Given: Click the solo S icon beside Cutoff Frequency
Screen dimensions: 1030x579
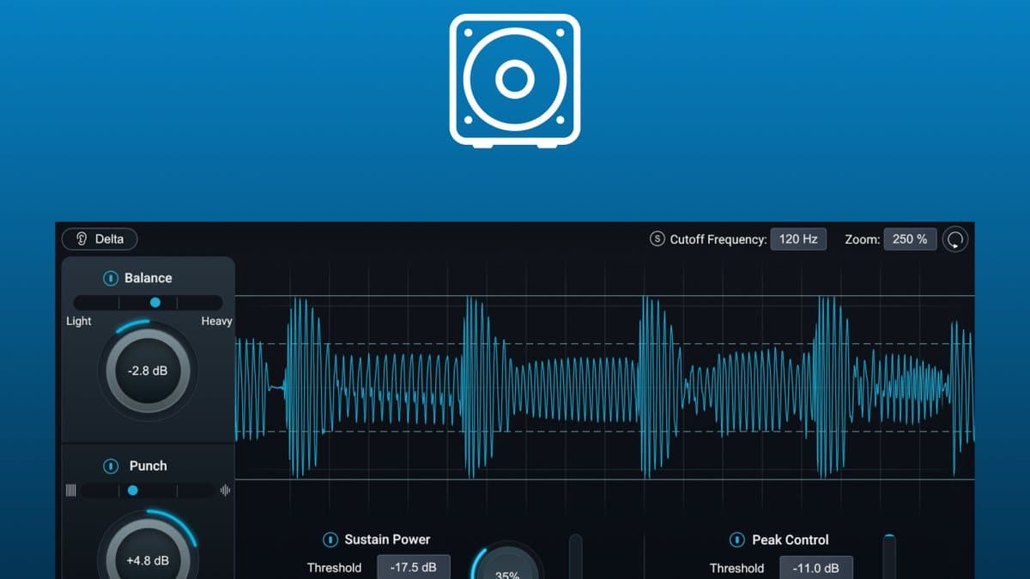Looking at the screenshot, I should pos(657,239).
